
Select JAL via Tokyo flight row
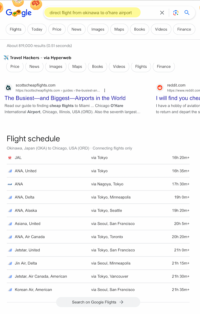tap(98, 158)
